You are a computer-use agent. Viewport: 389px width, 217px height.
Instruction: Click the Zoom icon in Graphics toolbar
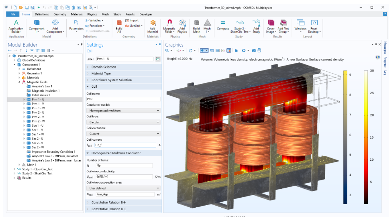click(x=167, y=50)
